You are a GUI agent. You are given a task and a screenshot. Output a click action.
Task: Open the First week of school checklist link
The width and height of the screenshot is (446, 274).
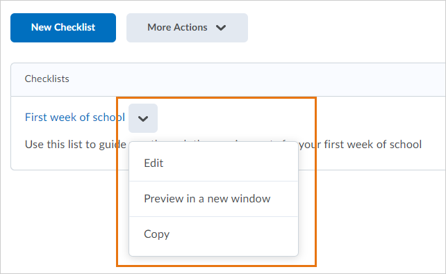tap(75, 117)
